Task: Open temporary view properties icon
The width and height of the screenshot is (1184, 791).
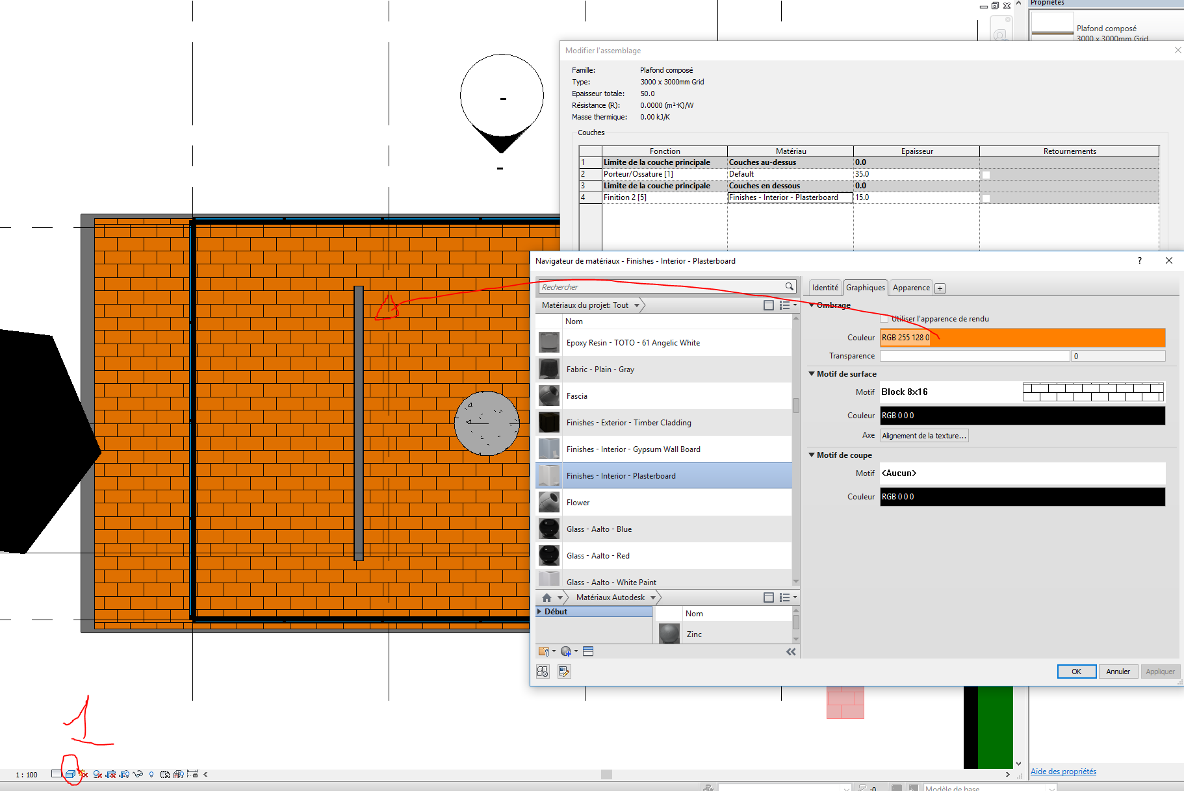Action: tap(165, 774)
